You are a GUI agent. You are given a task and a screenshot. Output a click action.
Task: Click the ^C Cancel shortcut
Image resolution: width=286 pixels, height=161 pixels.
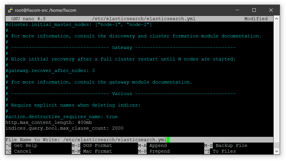tap(18, 151)
